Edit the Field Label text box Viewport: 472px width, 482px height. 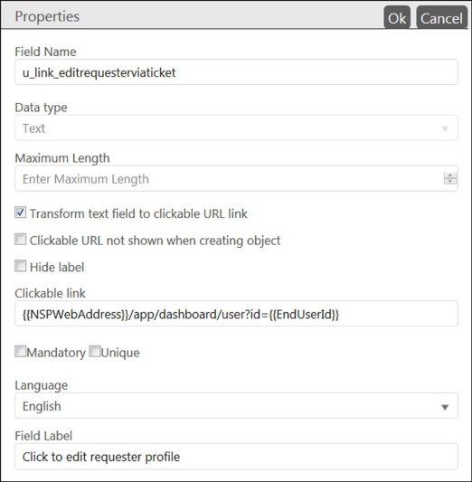click(x=236, y=457)
